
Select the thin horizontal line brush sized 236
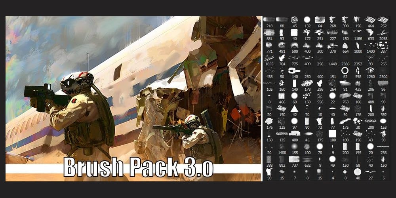[383, 146]
